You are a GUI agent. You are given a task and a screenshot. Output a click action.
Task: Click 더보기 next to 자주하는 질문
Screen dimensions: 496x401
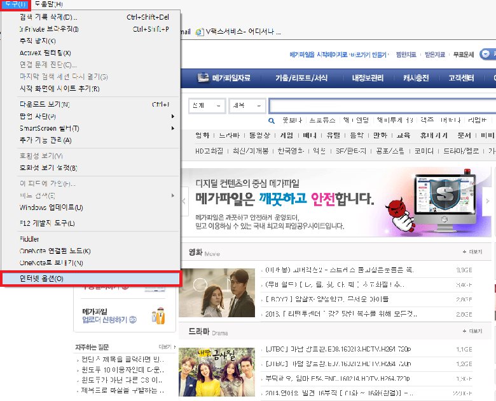[x=167, y=347]
